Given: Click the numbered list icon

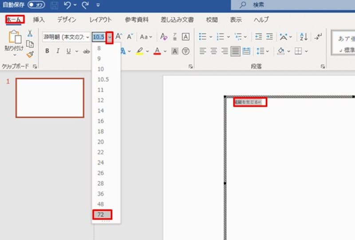Looking at the screenshot, I should 220,36.
